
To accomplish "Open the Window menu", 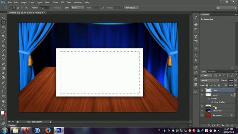I will pyautogui.click(x=78, y=3).
